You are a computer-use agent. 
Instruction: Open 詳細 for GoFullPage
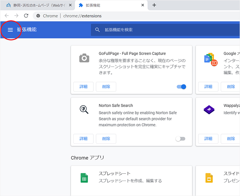pyautogui.click(x=84, y=87)
